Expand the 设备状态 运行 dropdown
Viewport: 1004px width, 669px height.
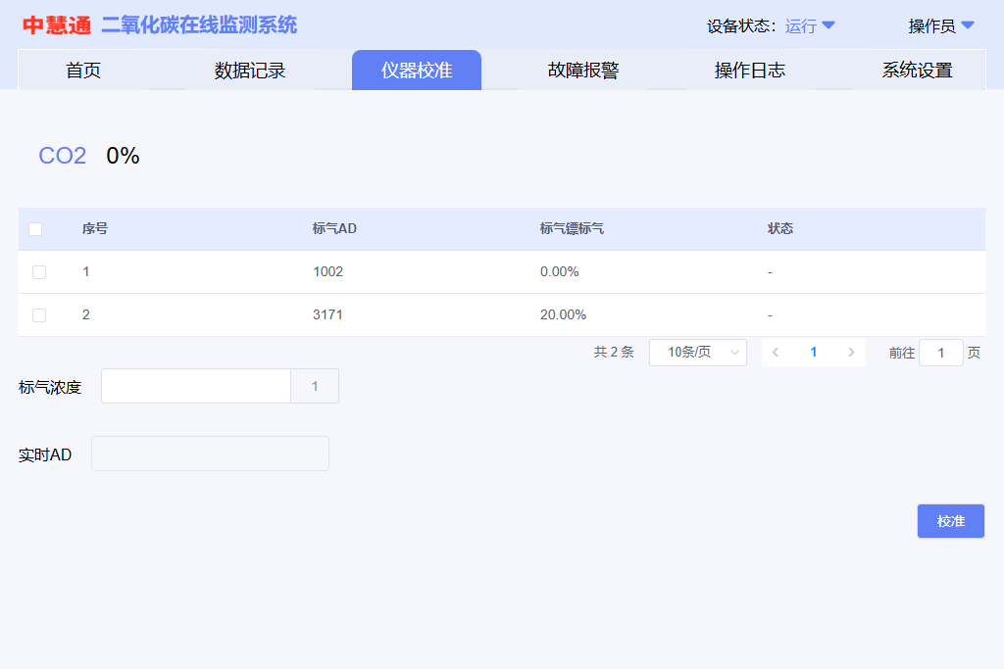pyautogui.click(x=809, y=26)
